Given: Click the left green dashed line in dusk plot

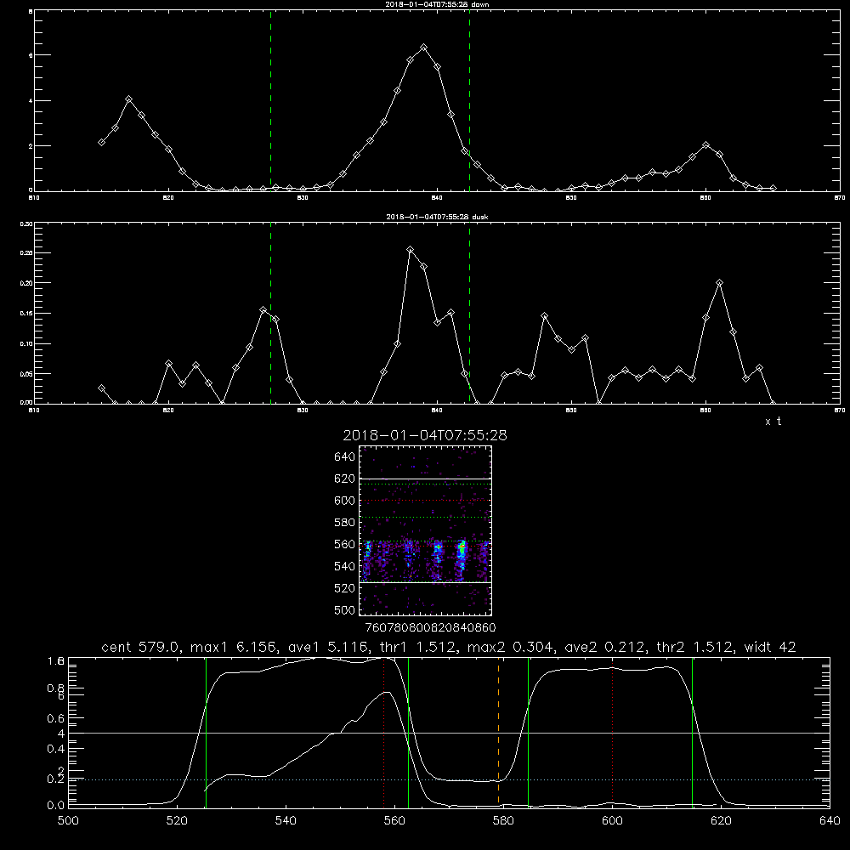Looking at the screenshot, I should click(270, 313).
